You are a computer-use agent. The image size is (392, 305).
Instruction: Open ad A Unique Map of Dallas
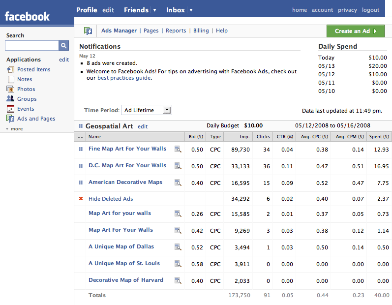(121, 246)
